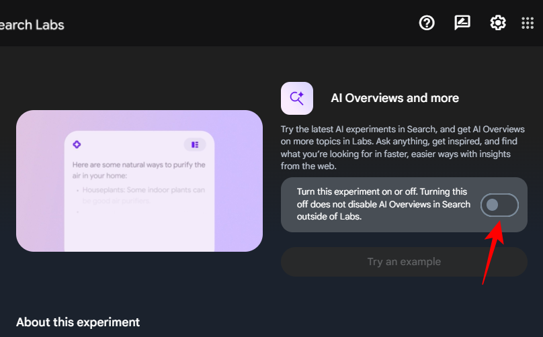
Task: Click the Try an example button
Action: 404,262
